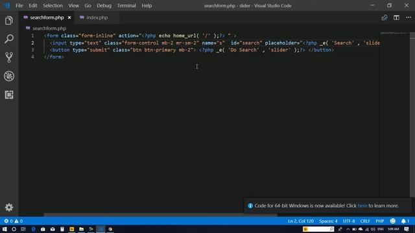Click 'Do Search' string in code
The height and width of the screenshot is (233, 415).
pos(244,50)
